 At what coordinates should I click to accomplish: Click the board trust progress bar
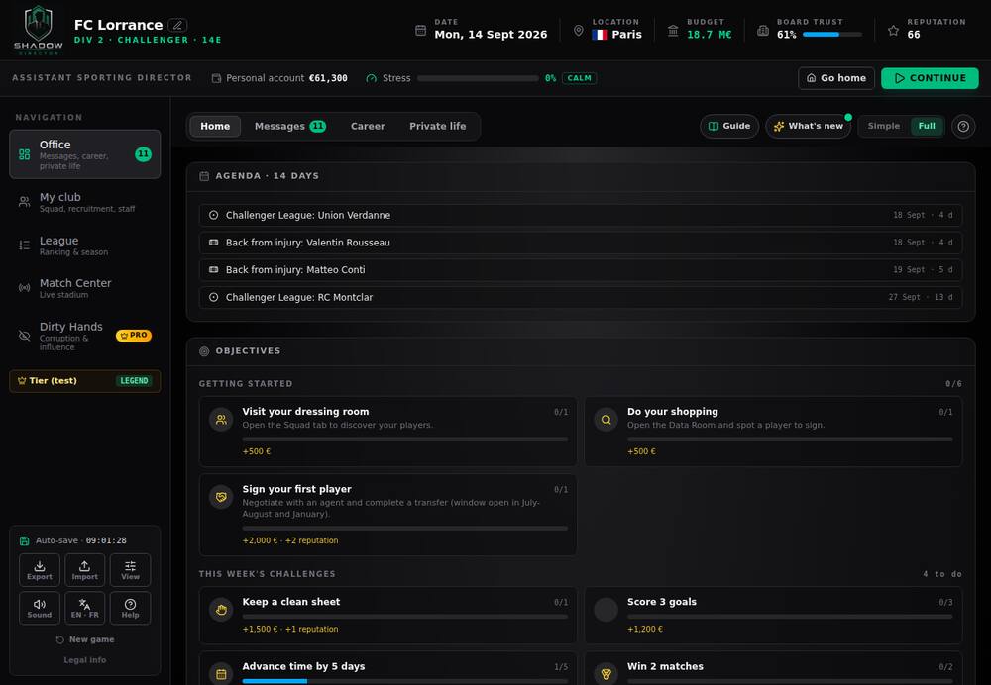tap(832, 35)
